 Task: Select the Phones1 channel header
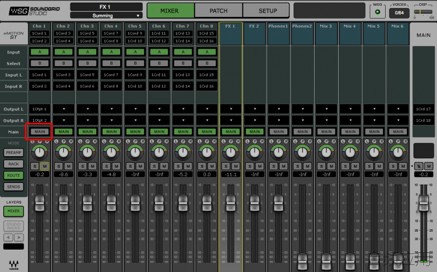point(279,34)
